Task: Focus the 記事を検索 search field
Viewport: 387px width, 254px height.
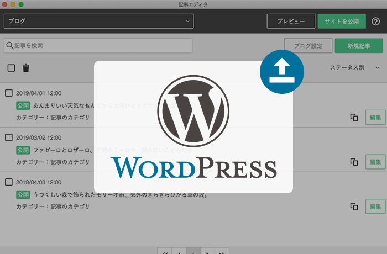Action: tap(98, 46)
